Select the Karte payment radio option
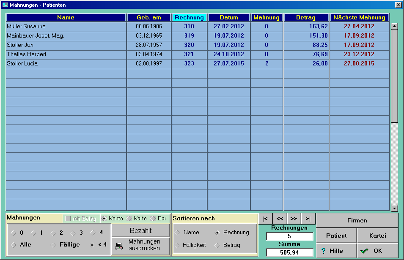The image size is (404, 260). pyautogui.click(x=129, y=219)
